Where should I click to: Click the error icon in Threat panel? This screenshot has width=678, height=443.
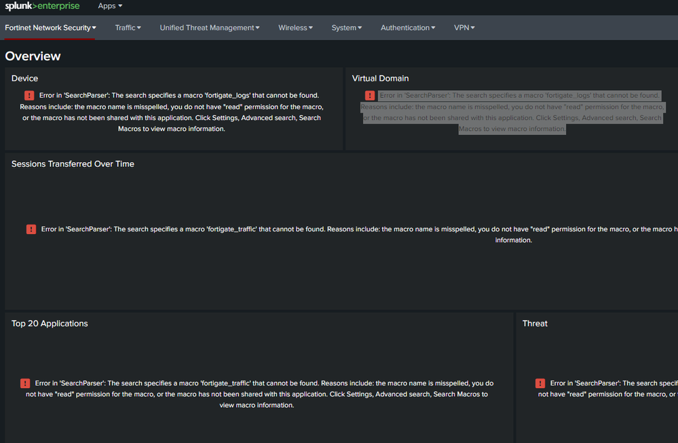coord(540,383)
